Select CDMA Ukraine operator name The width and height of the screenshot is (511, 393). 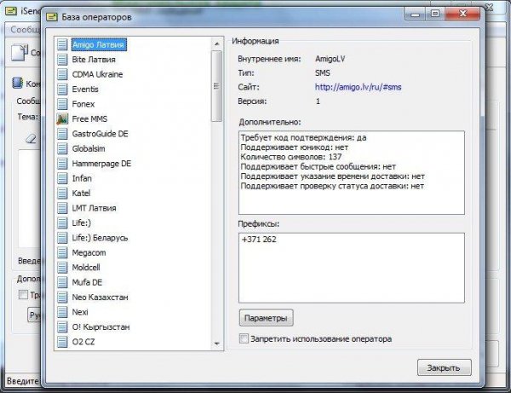pos(97,74)
